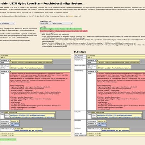
Task: Click Hersteller_id 1823760769 in left version
Action: (15, 123)
